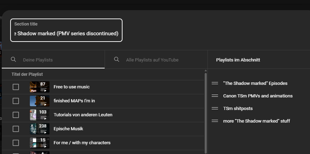The width and height of the screenshot is (310, 154).
Task: Click the search icon beside Deine Playlists
Action: coord(13,59)
